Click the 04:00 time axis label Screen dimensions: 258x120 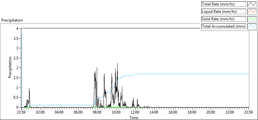[x=59, y=112]
